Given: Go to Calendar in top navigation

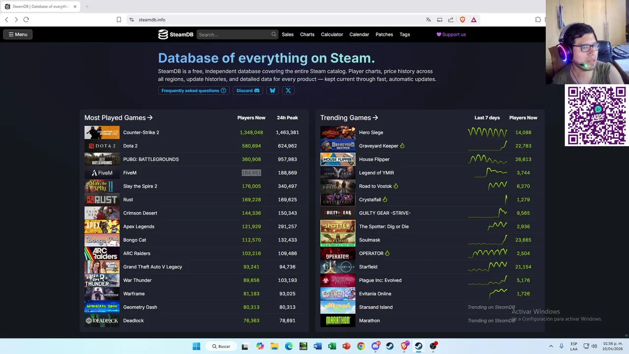Looking at the screenshot, I should pos(359,34).
